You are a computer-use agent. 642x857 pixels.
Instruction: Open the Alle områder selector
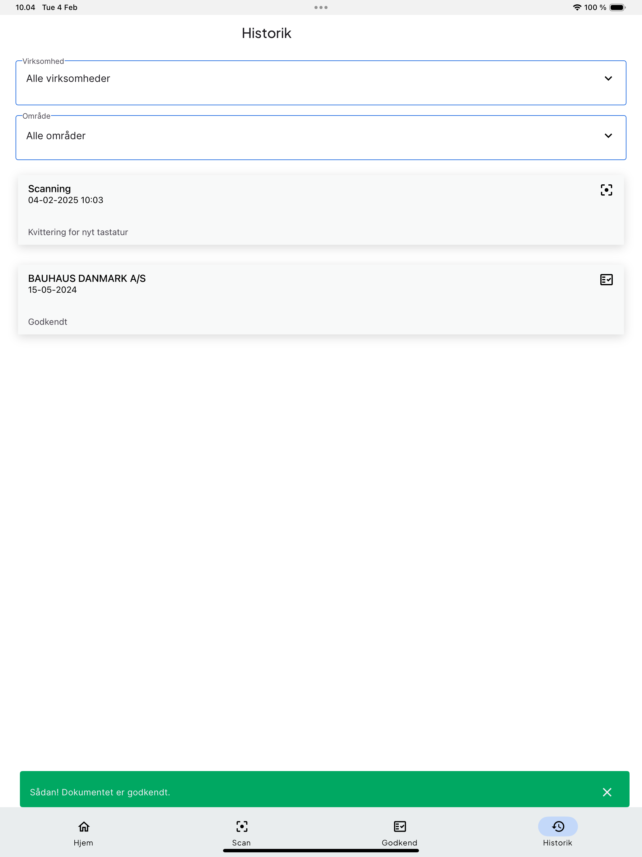click(x=321, y=138)
